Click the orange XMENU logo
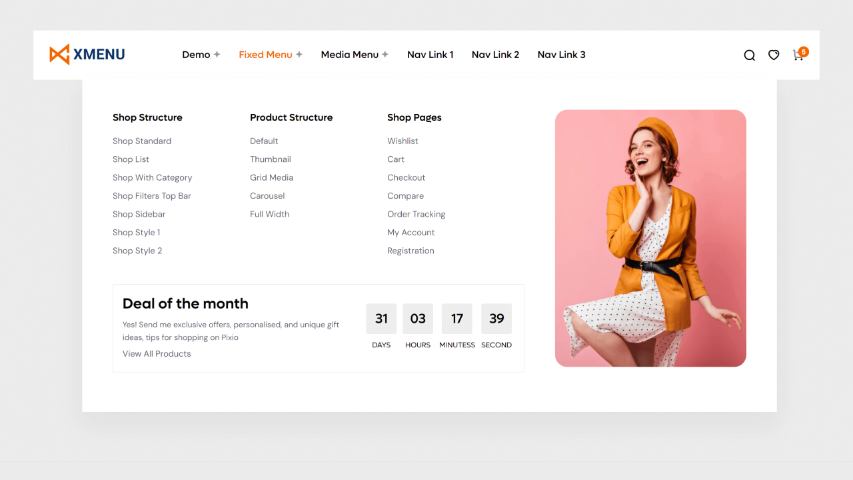This screenshot has height=480, width=853. (x=87, y=54)
